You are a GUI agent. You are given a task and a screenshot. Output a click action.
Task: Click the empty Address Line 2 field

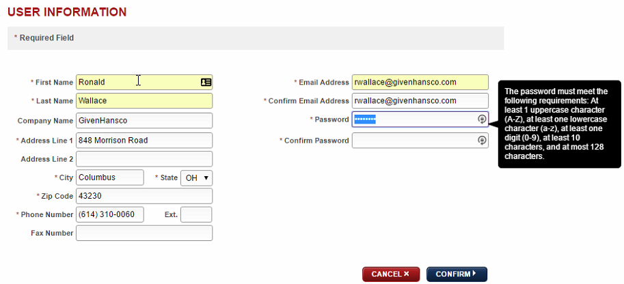point(144,159)
